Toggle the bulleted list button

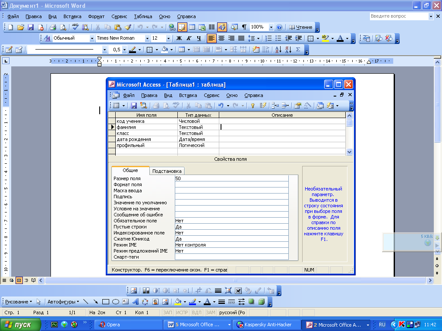pos(278,38)
